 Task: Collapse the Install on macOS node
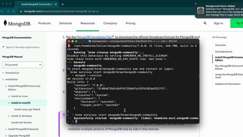[x=9, y=103]
